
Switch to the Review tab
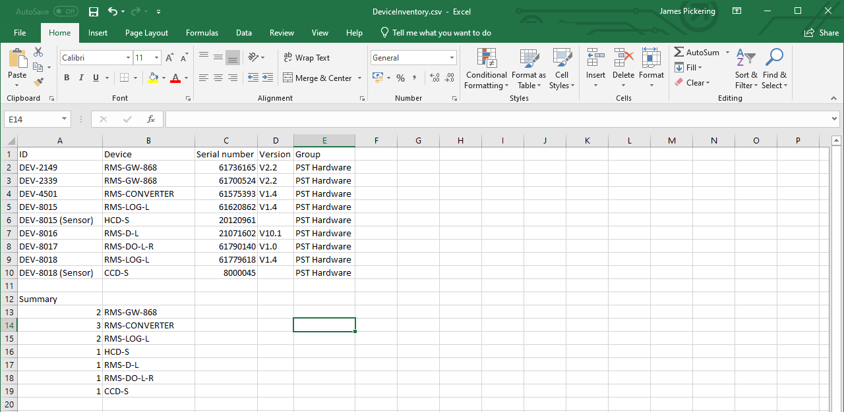pos(282,33)
